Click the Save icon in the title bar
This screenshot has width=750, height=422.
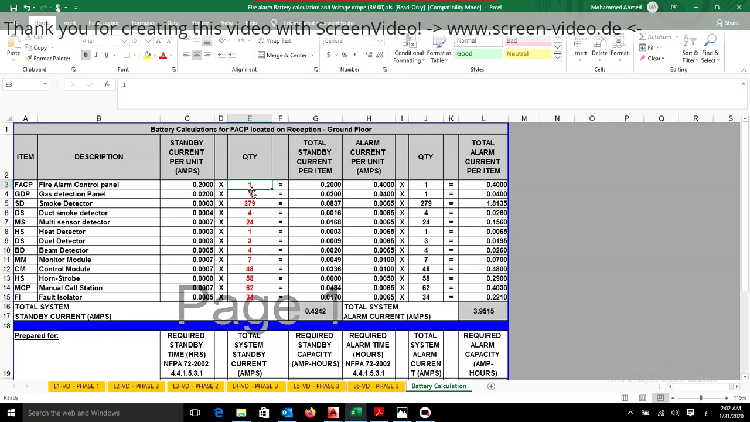tap(13, 8)
